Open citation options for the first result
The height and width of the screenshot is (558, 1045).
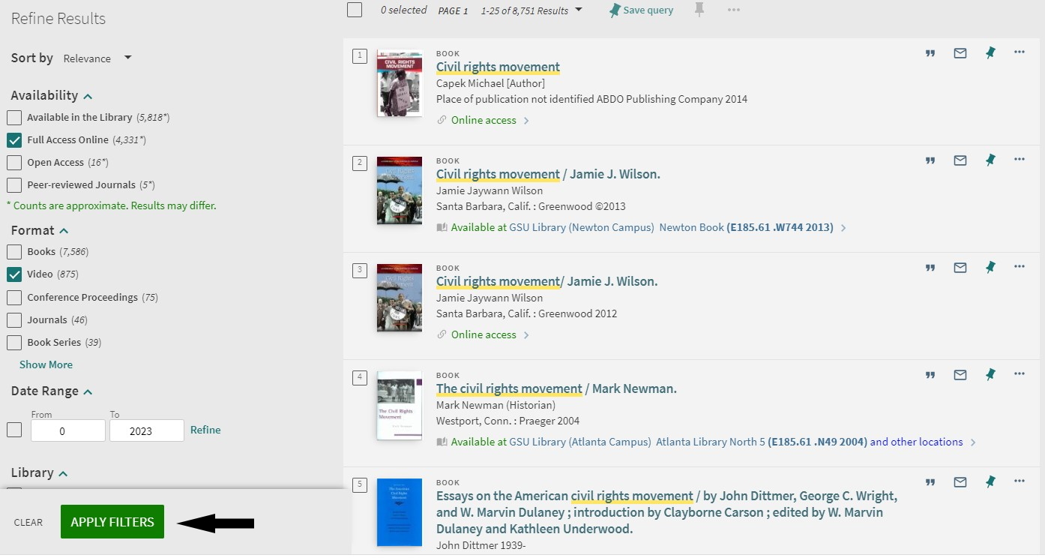point(930,52)
